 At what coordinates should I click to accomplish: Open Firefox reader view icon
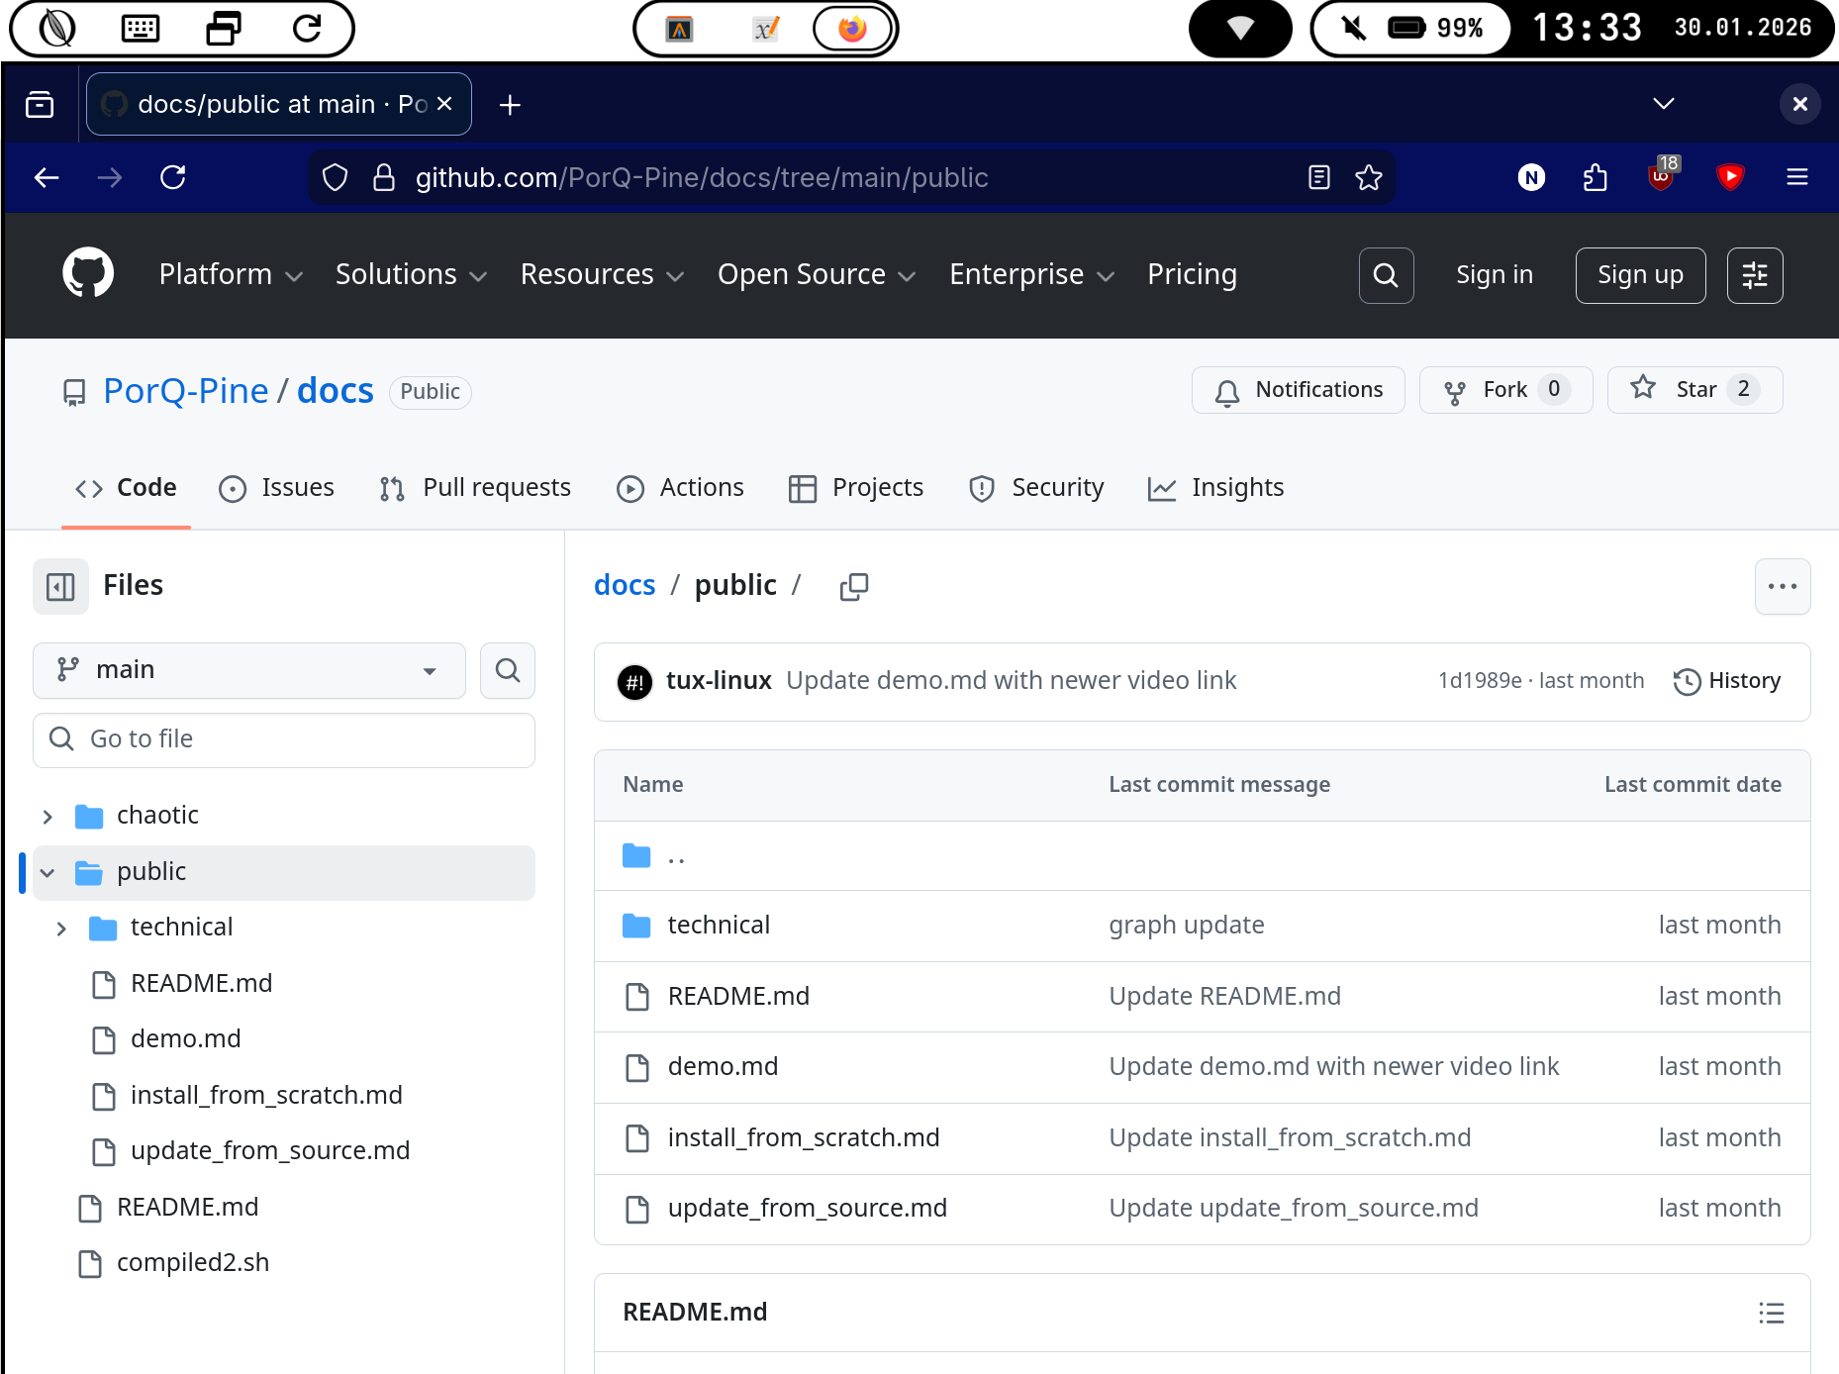click(x=1318, y=178)
